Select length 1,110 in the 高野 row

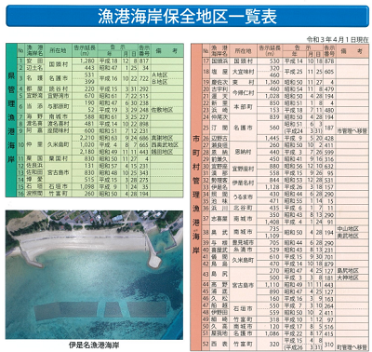coord(272,285)
